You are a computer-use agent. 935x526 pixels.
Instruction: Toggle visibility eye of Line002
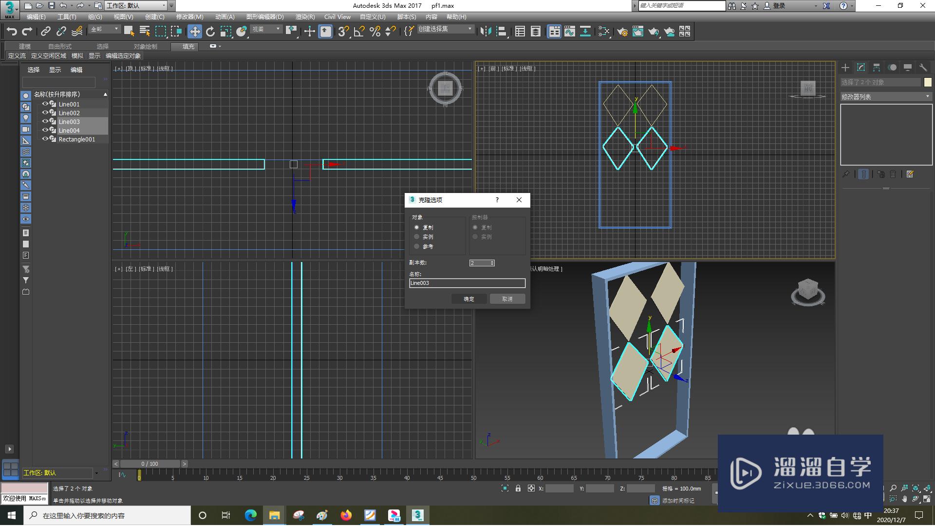[x=45, y=113]
